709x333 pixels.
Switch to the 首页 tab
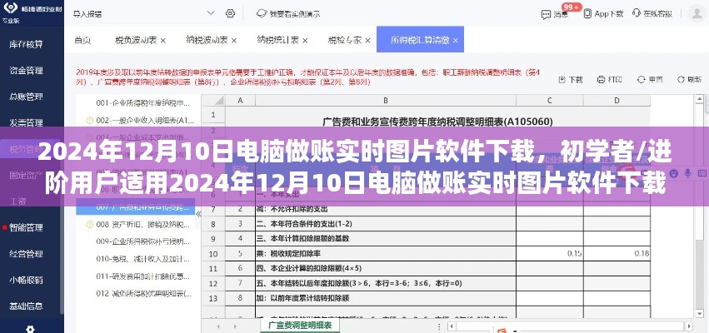coord(82,40)
